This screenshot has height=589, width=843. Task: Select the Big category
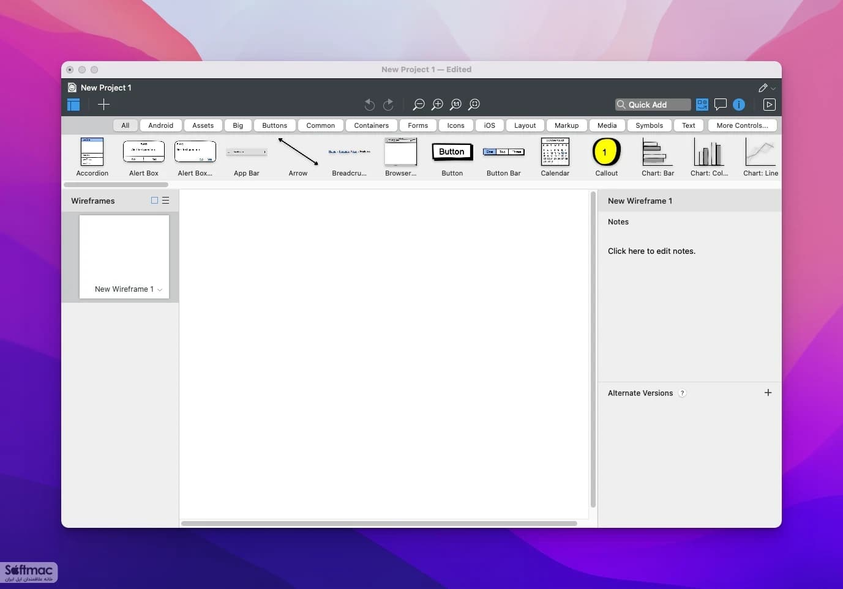pyautogui.click(x=238, y=125)
